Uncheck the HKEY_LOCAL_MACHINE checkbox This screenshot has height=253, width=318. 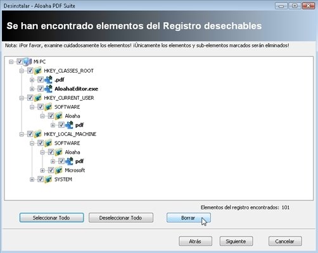tap(30, 134)
